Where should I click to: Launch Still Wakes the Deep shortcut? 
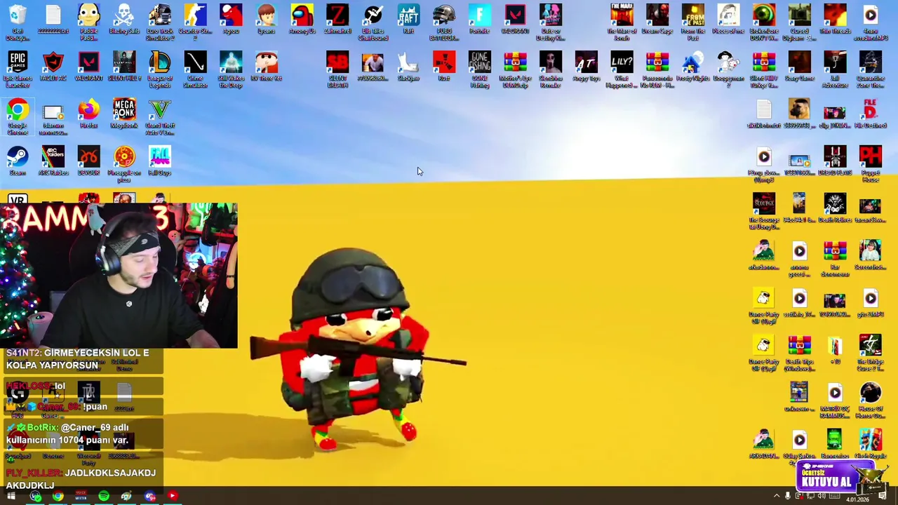pos(231,69)
